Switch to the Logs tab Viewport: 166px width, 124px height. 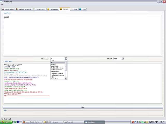pos(74,9)
